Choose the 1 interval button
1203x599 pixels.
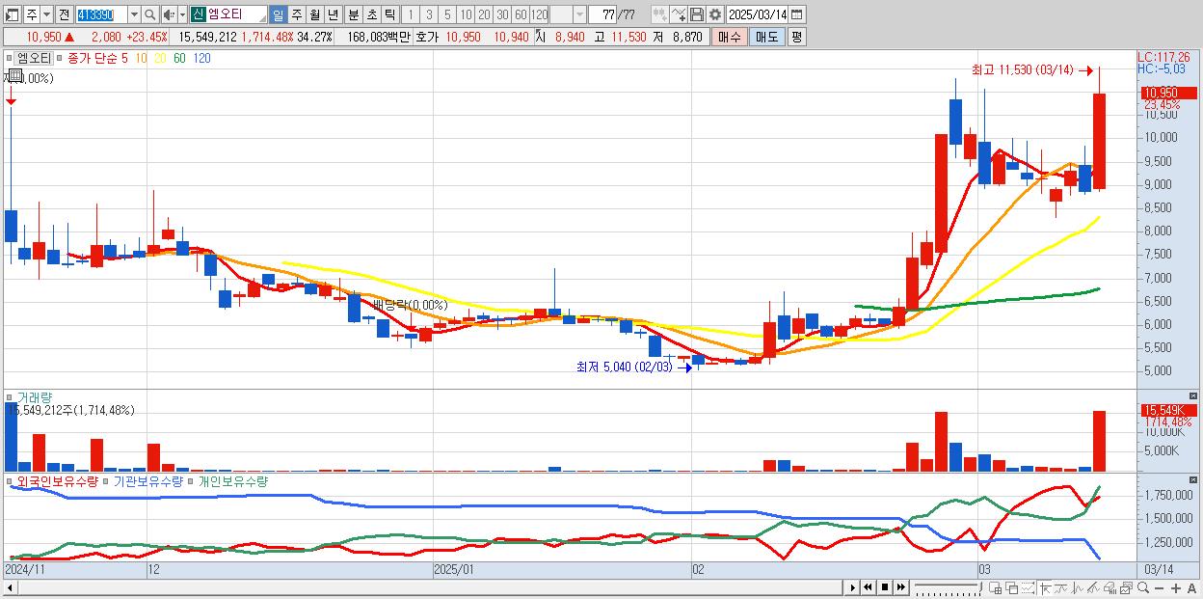tap(411, 14)
